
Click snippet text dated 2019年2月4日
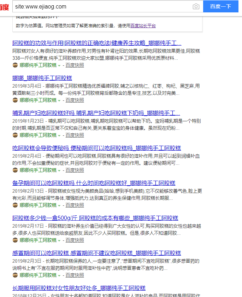point(106,159)
